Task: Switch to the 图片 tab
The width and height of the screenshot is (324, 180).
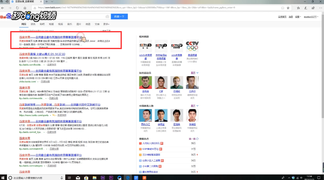Action: [79, 24]
